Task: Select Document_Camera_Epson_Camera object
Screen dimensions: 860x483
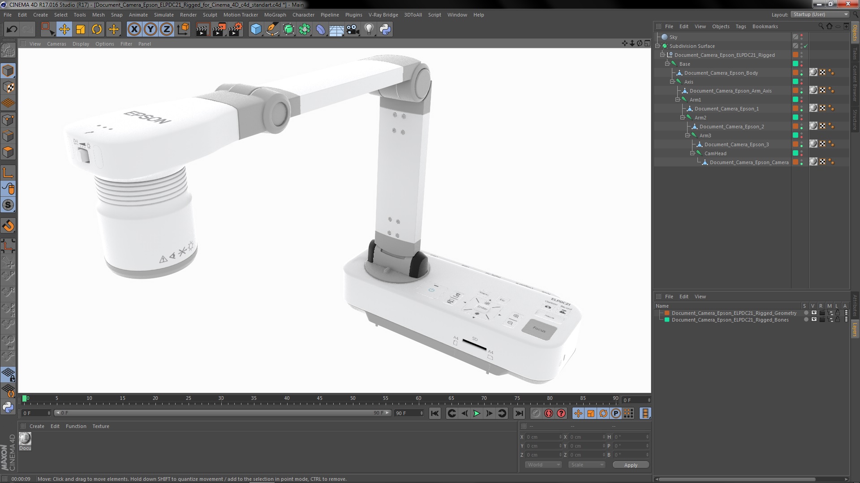Action: coord(749,162)
